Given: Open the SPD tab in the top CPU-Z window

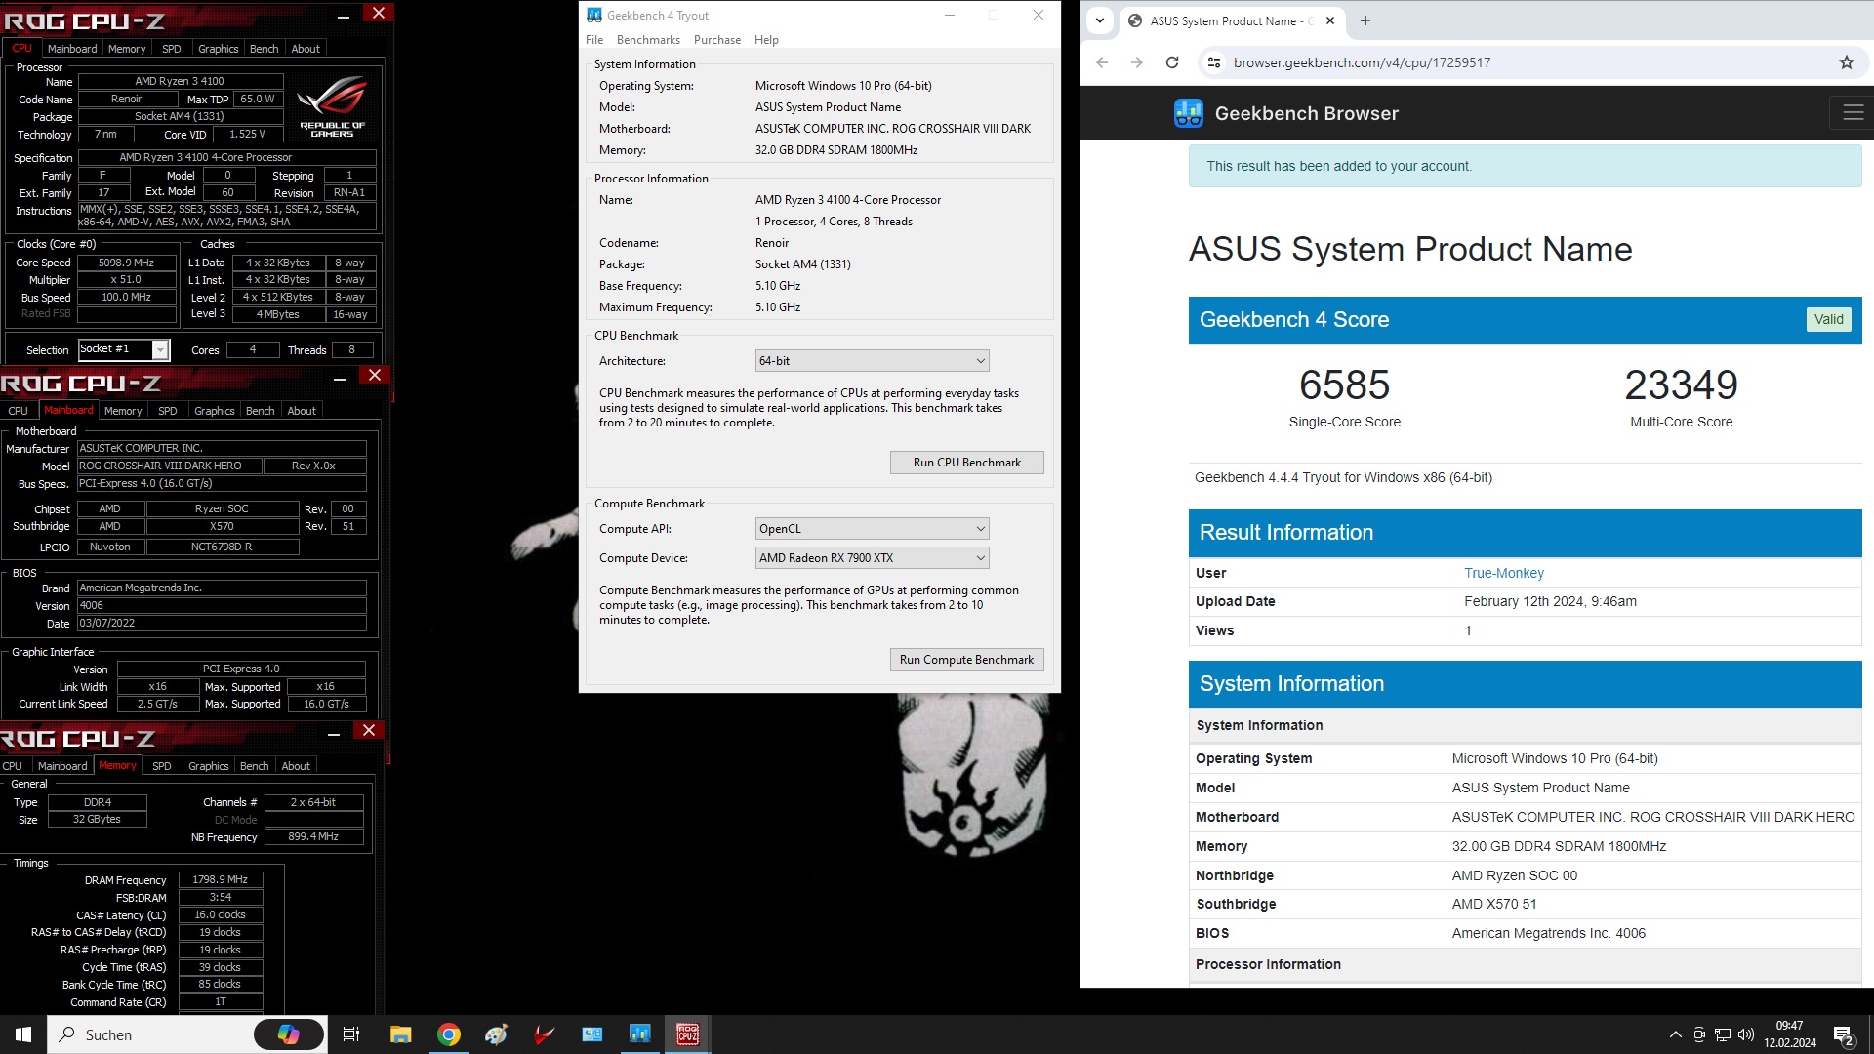Looking at the screenshot, I should tap(172, 49).
